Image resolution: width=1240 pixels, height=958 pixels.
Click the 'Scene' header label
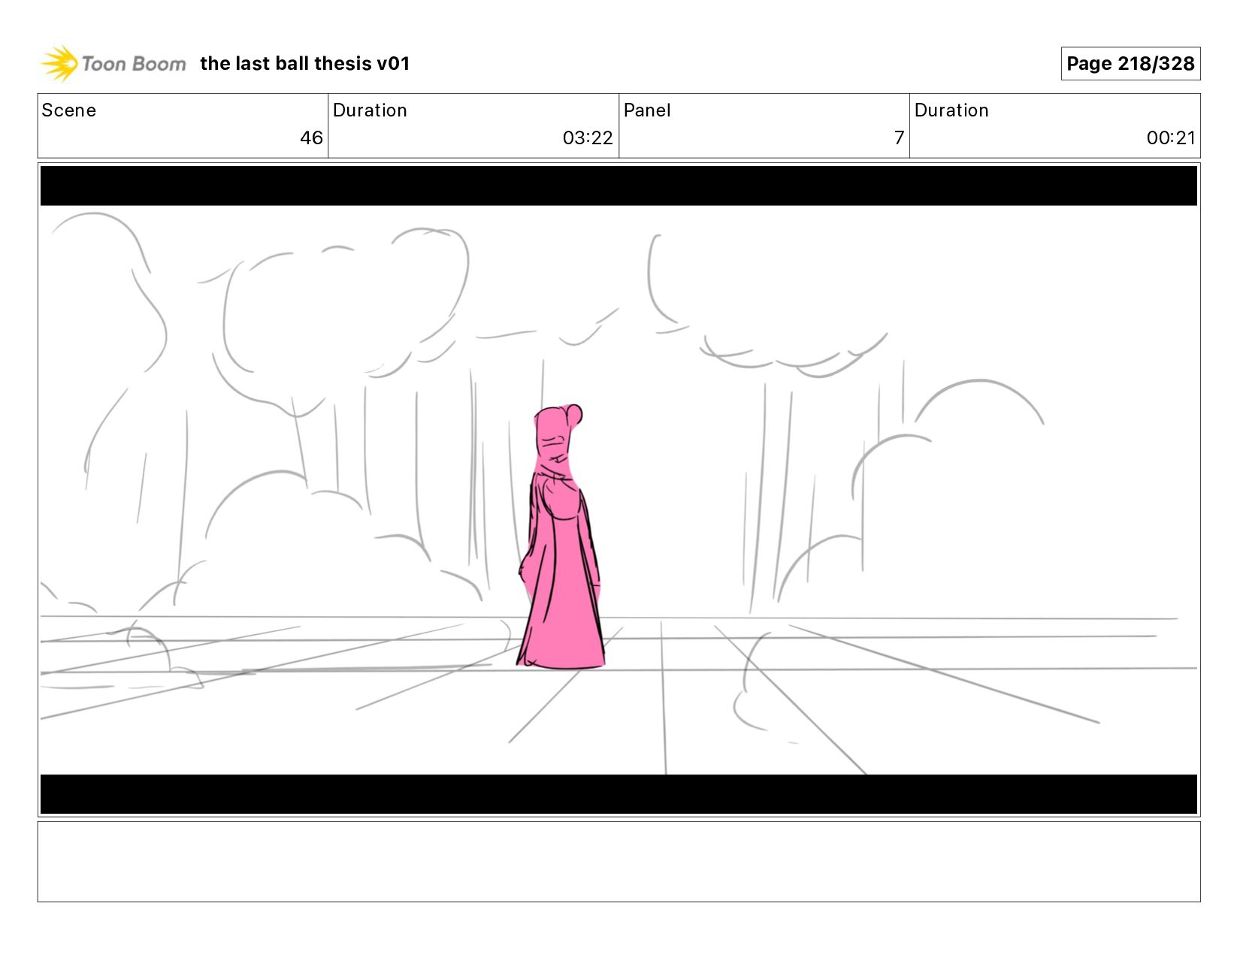pyautogui.click(x=69, y=110)
